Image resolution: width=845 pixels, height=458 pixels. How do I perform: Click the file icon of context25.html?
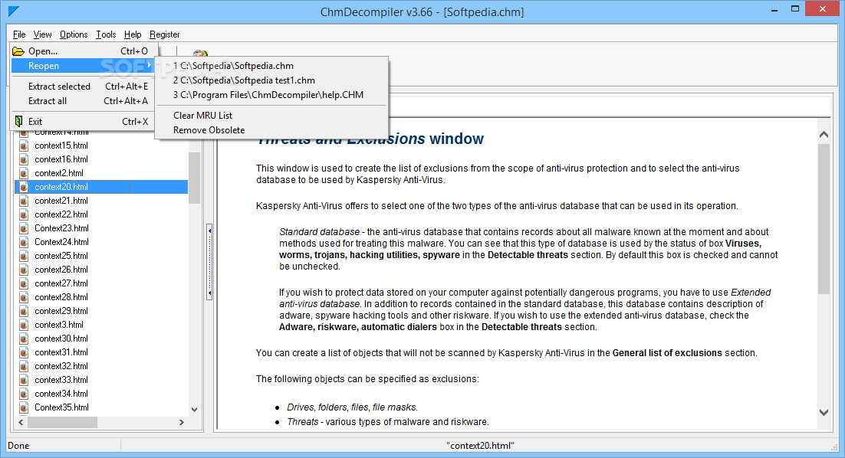tap(24, 256)
